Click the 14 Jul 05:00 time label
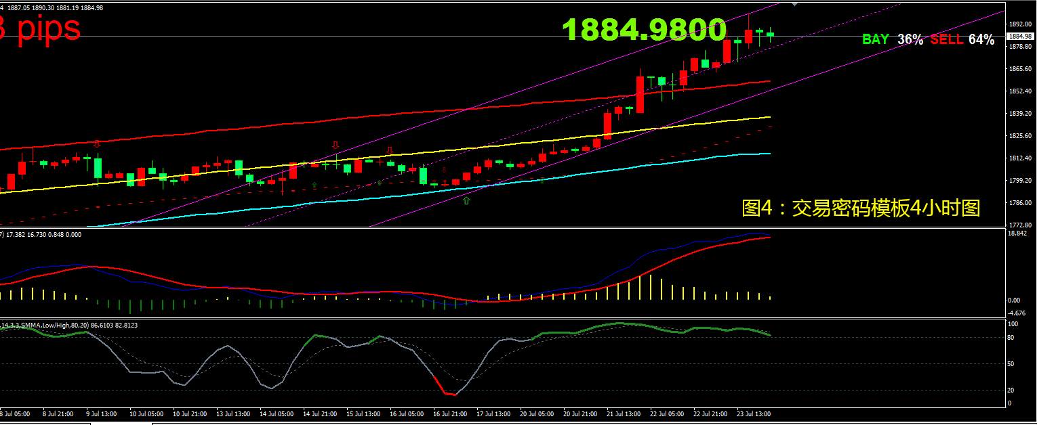Viewport: 1037px width, 425px height. pos(277,413)
